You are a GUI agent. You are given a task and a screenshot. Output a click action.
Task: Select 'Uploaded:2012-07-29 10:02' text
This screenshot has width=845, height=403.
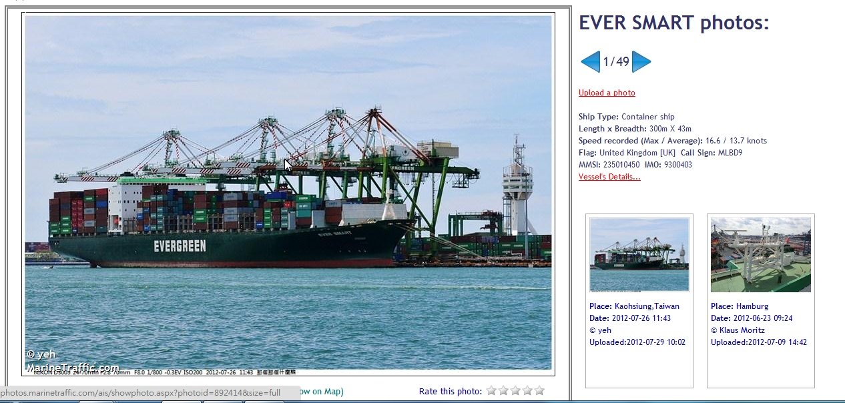(x=637, y=342)
